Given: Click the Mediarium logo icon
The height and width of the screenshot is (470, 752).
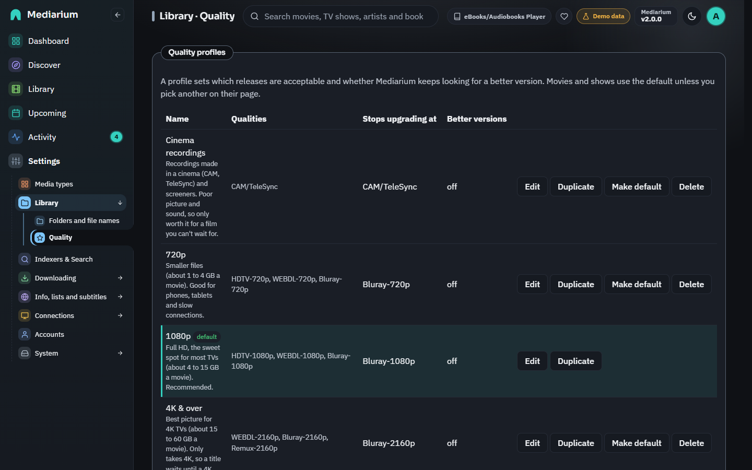Looking at the screenshot, I should [16, 15].
